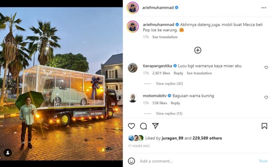Click the Post comment button
271x167 pixels.
263,161
